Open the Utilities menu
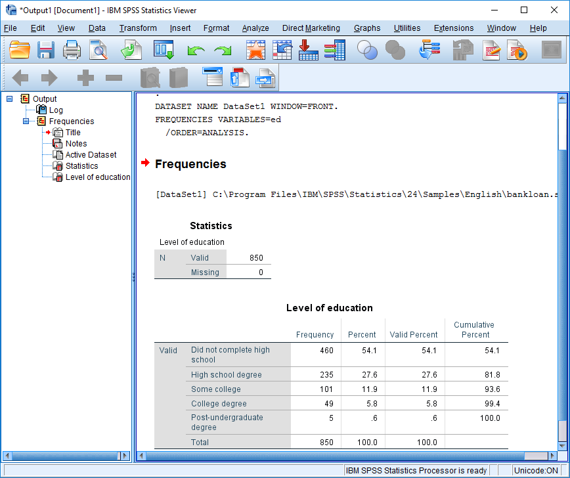This screenshot has height=478, width=570. pos(407,28)
